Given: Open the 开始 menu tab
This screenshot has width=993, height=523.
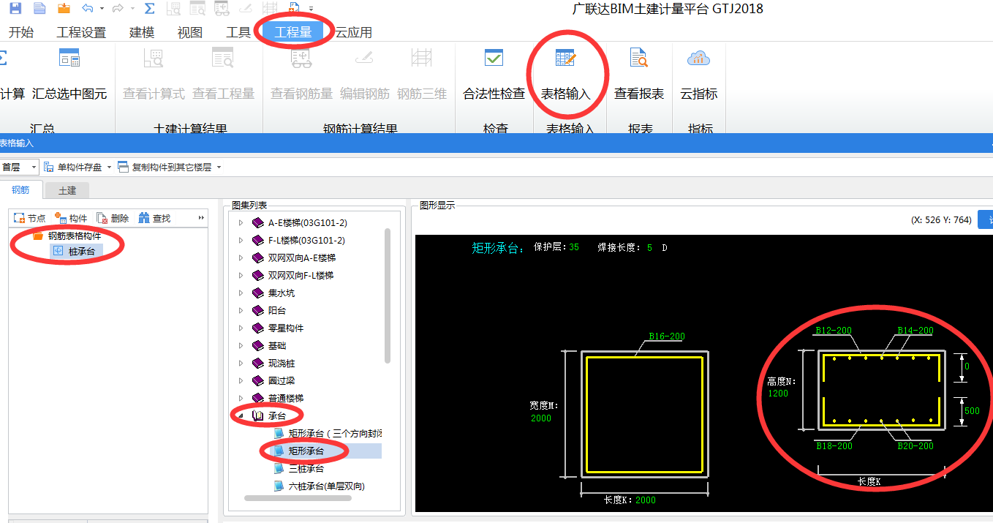Looking at the screenshot, I should pos(20,32).
